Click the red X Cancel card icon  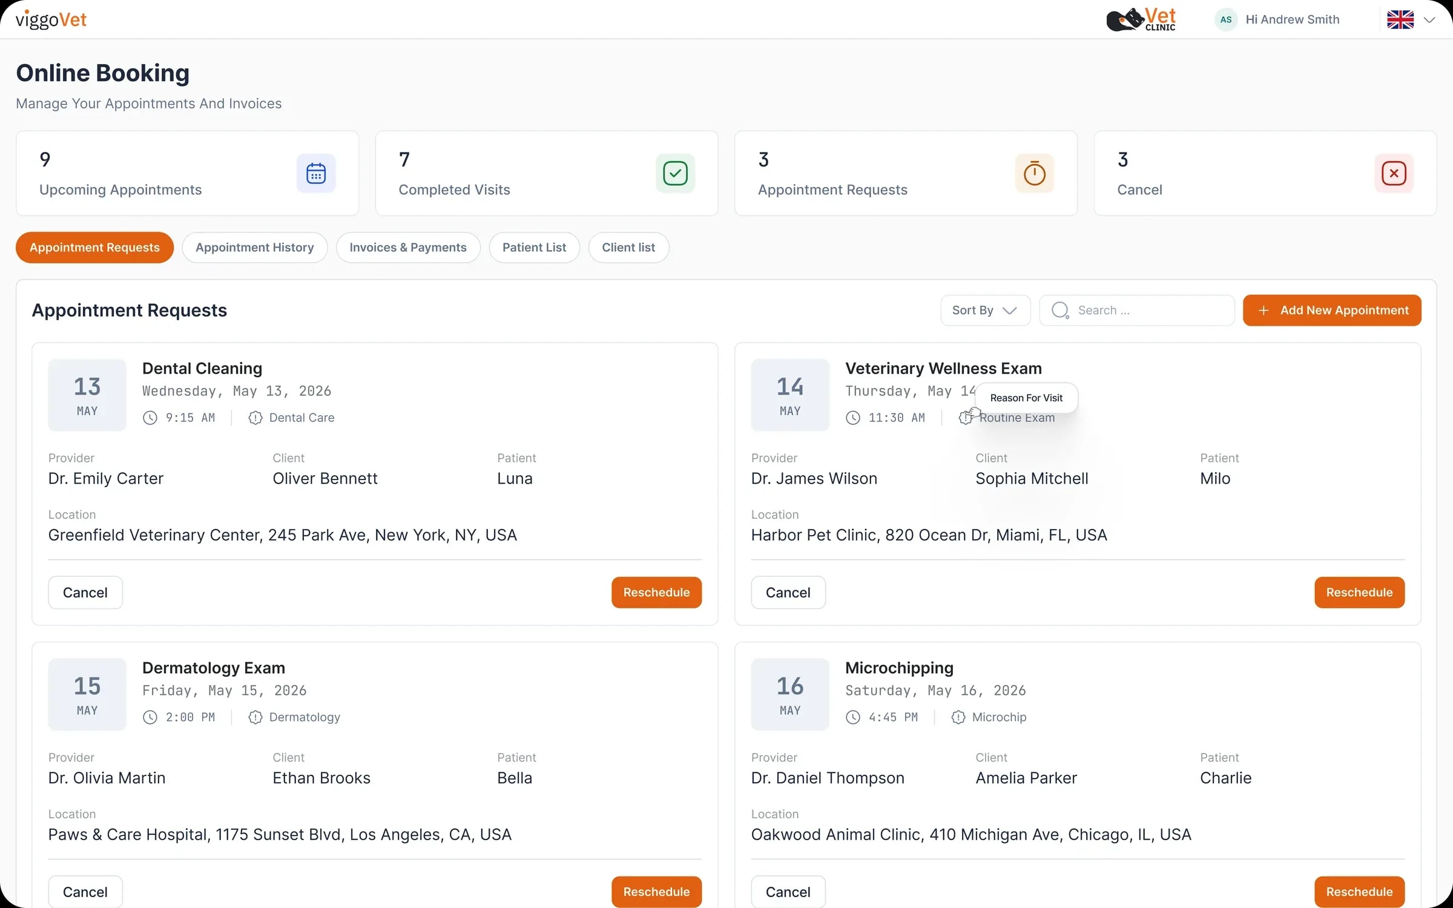1394,174
